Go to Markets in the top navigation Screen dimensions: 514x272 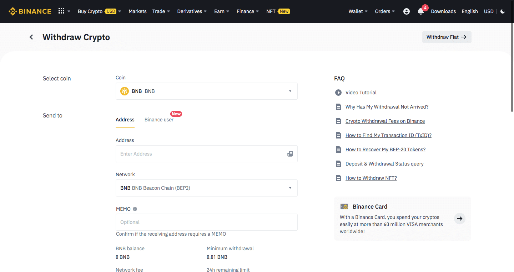[x=137, y=11]
